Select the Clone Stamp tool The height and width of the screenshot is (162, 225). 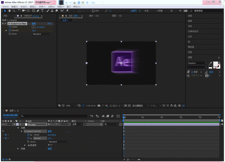click(x=52, y=11)
